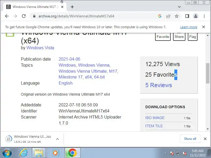
Task: Show hidden system tray icons
Action: 165,153
